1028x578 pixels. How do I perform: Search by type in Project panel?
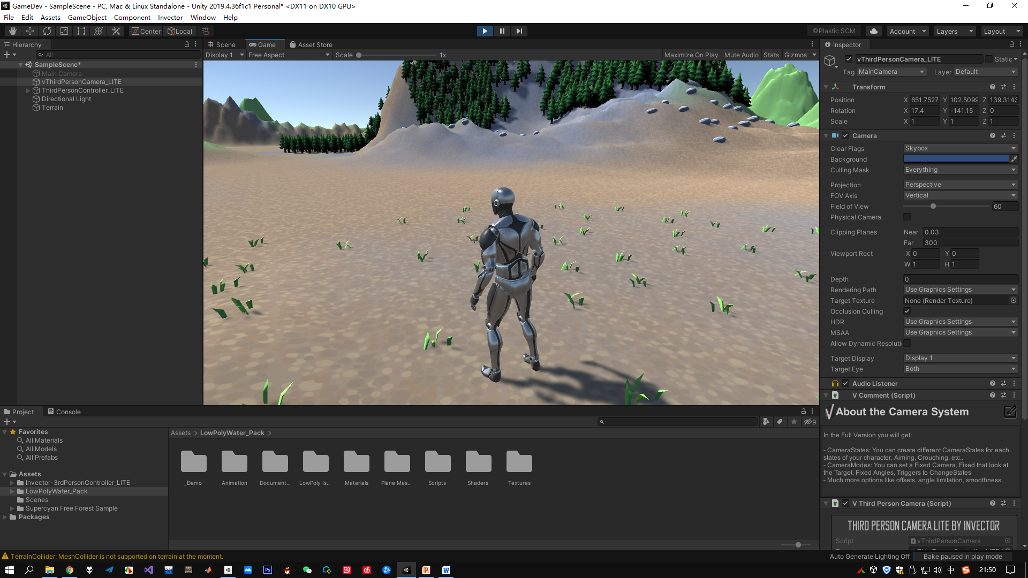[766, 422]
